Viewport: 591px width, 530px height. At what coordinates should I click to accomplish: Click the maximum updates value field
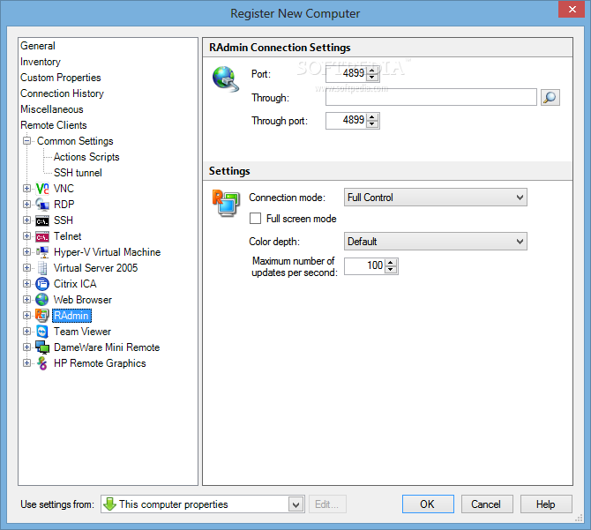tap(365, 266)
